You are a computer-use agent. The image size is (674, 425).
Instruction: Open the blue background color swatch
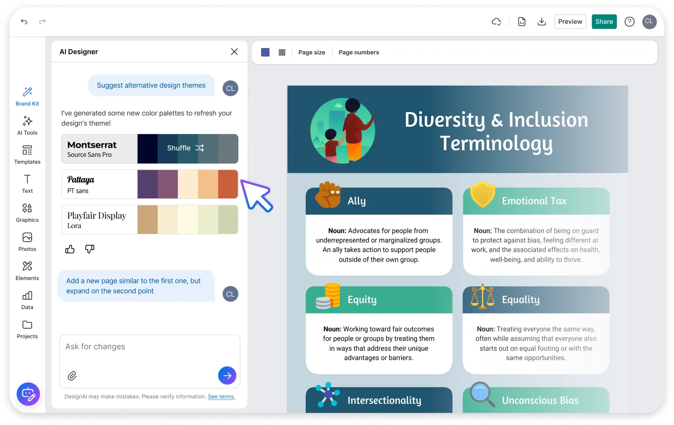(x=265, y=52)
